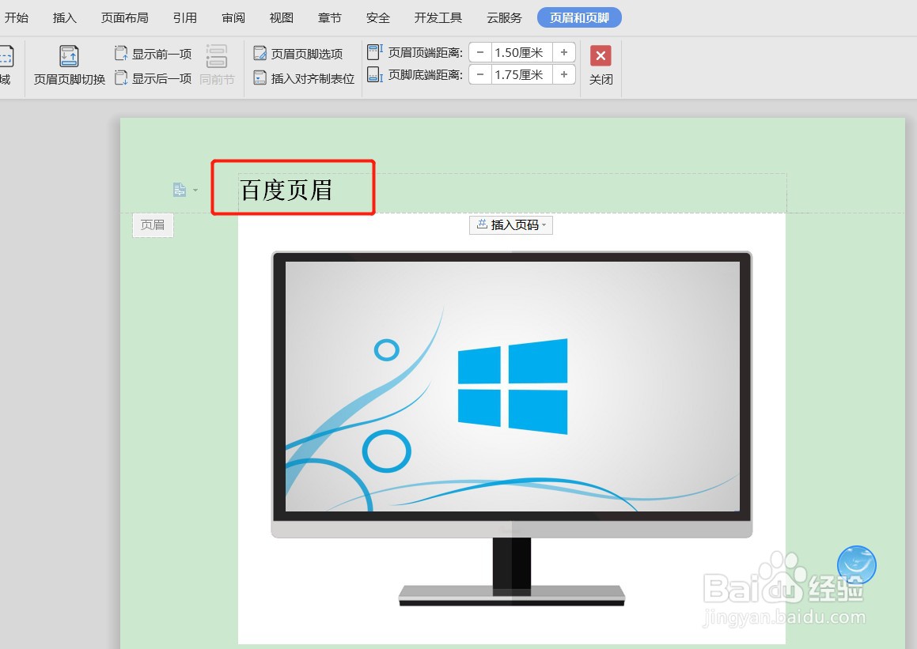Open the 开发工具 tab
The width and height of the screenshot is (917, 649).
(438, 17)
